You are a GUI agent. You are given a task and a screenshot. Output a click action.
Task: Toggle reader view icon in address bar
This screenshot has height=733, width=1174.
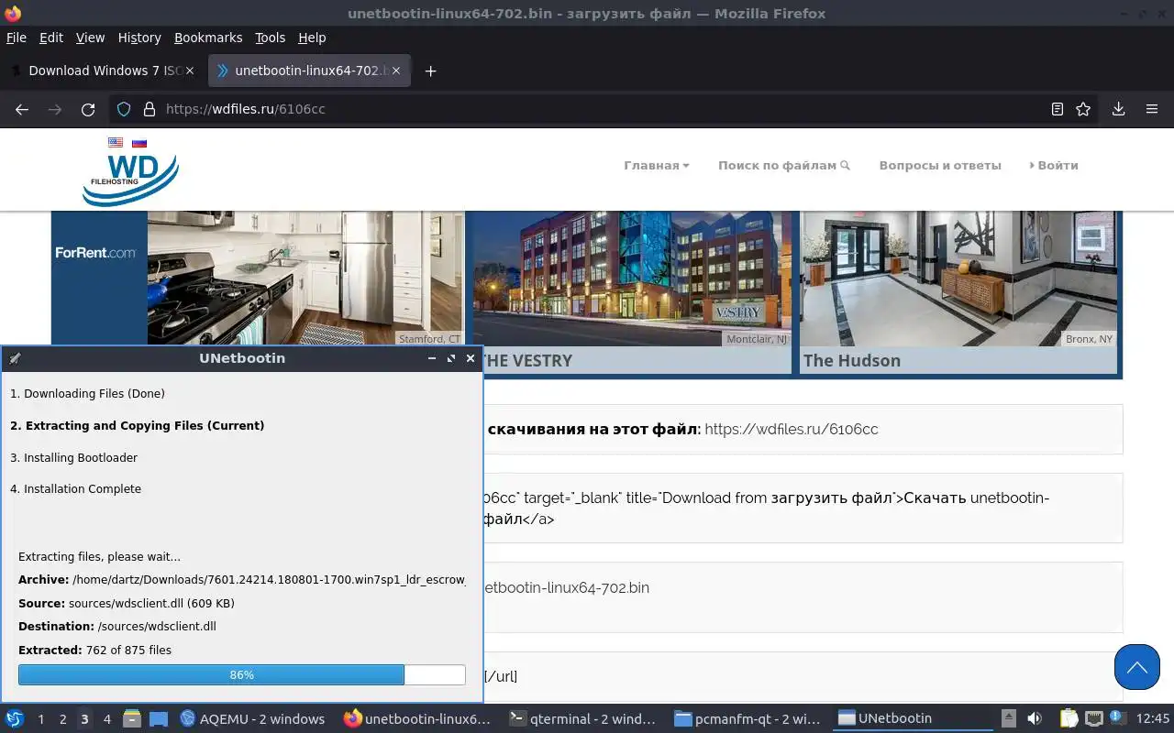coord(1058,109)
